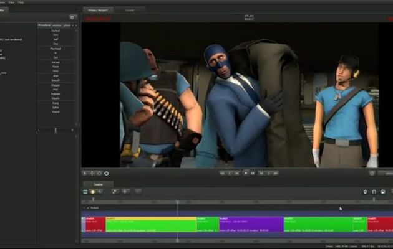Click the playhead handle on bottom ruler
This screenshot has width=393, height=249.
pos(177,240)
